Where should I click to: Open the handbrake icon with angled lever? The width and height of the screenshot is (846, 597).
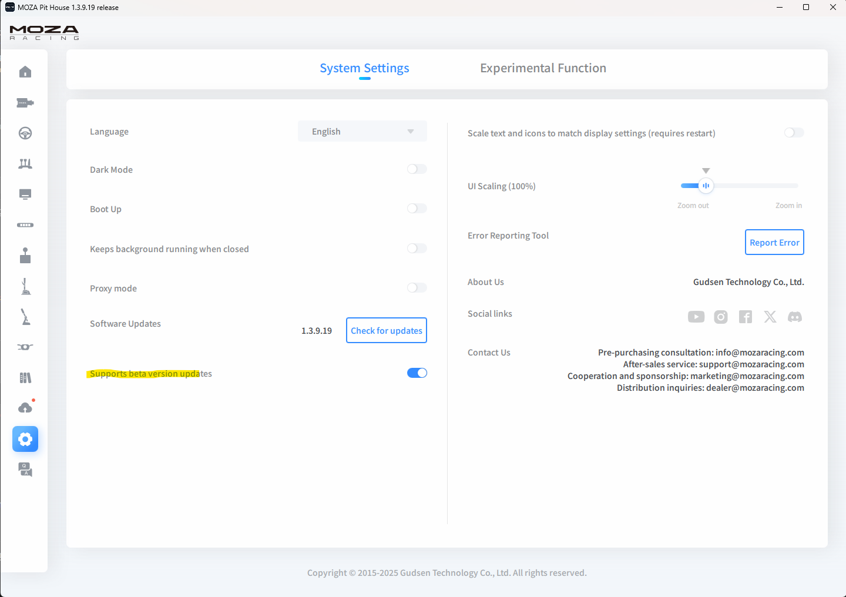pyautogui.click(x=25, y=317)
